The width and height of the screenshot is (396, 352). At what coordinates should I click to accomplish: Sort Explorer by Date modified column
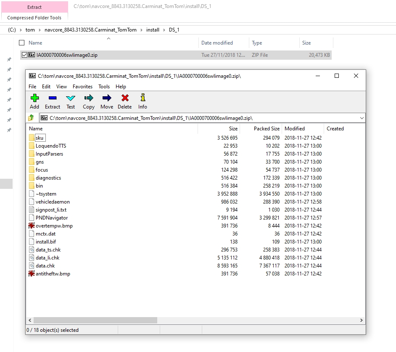click(x=224, y=43)
